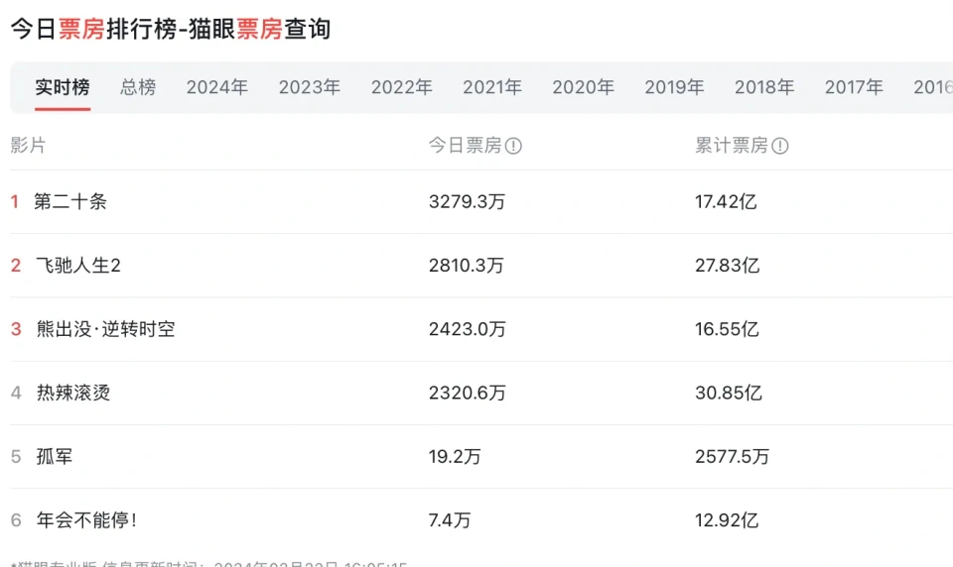Switch to 2022年 box office tab

(x=402, y=87)
